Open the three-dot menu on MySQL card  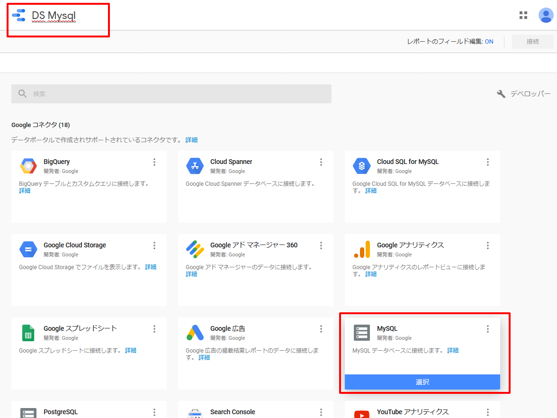[488, 329]
